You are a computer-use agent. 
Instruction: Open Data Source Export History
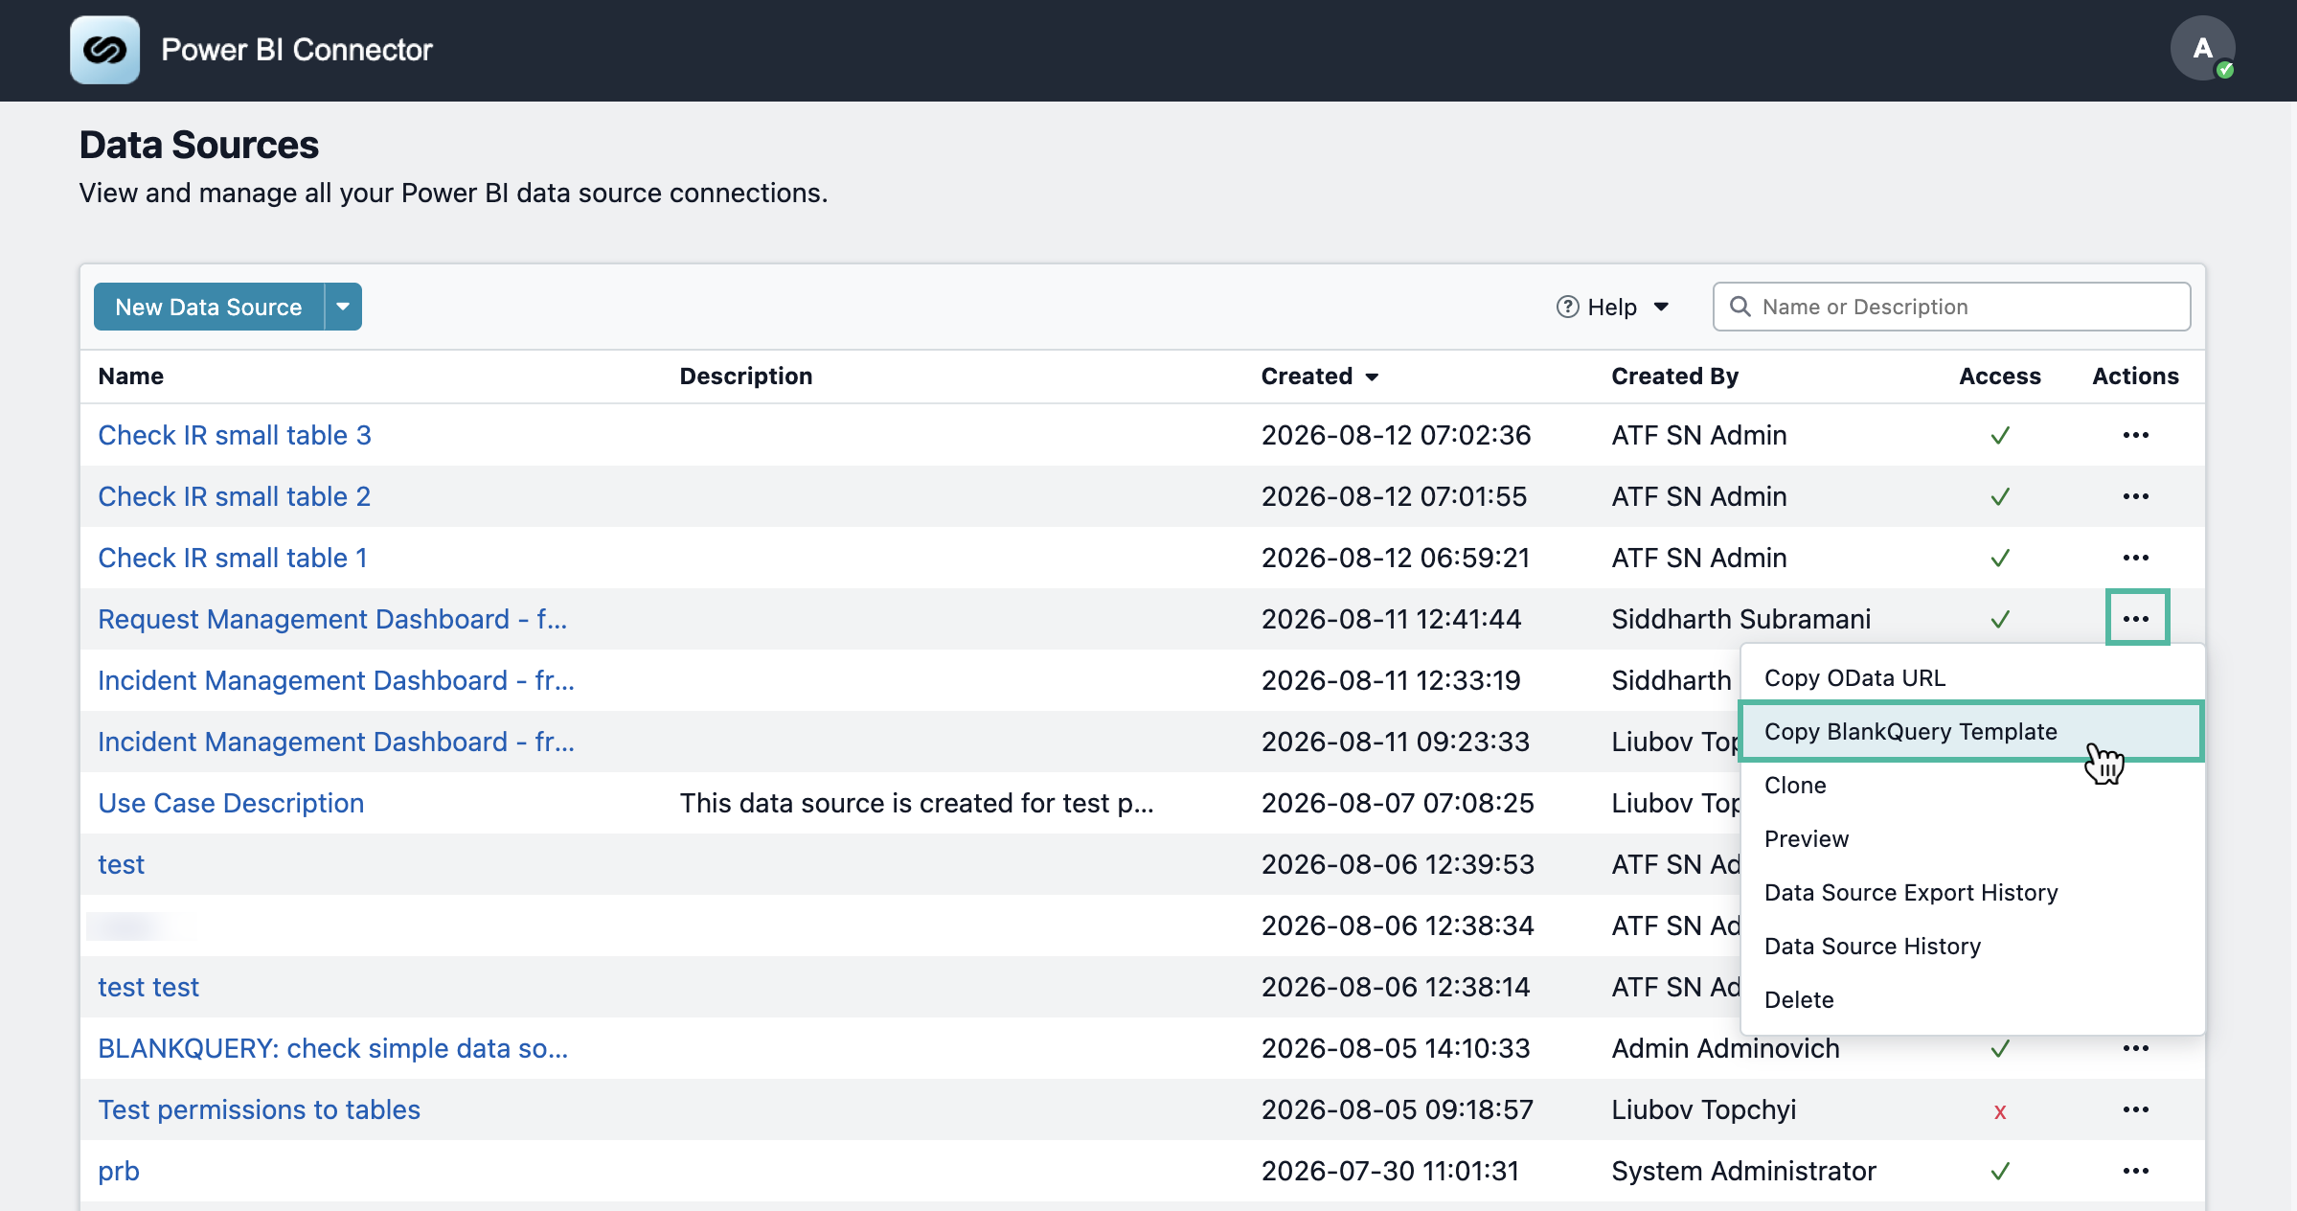coord(1972,893)
